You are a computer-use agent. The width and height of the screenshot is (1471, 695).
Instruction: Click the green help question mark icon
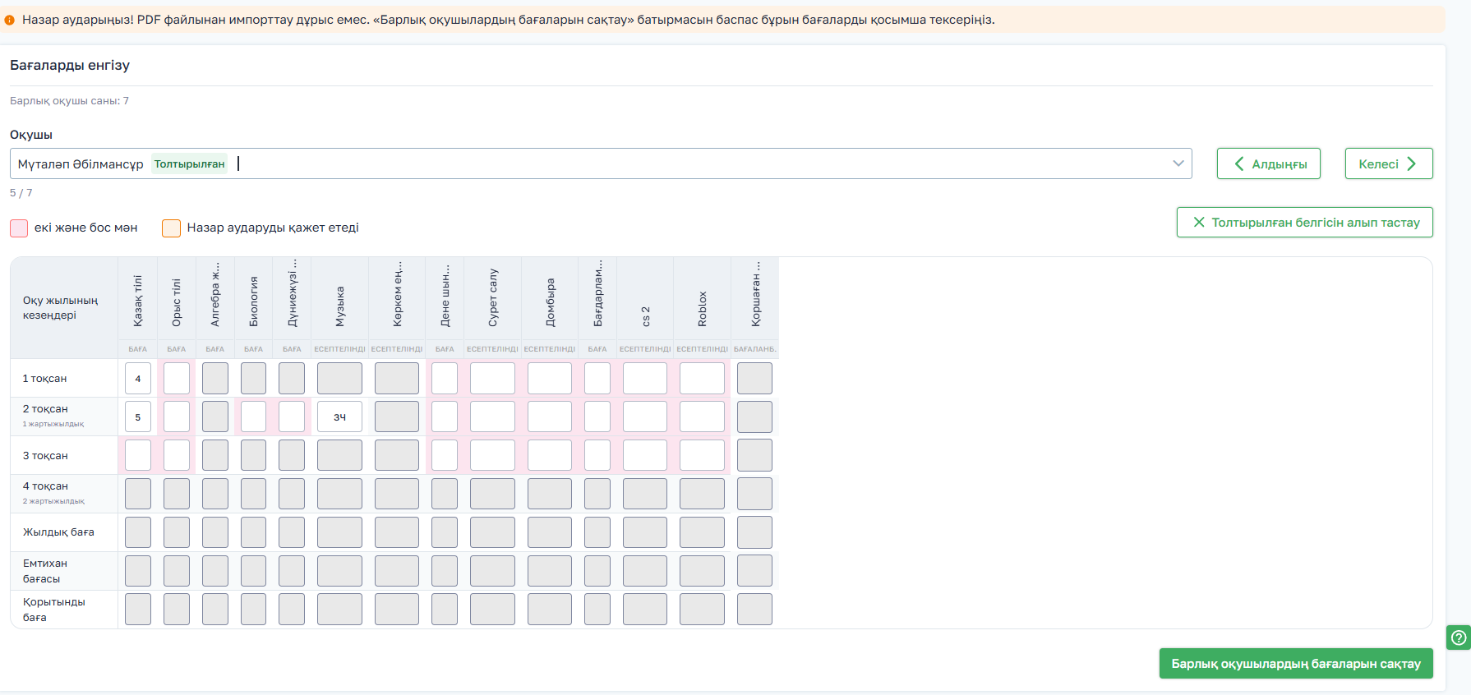(1459, 637)
